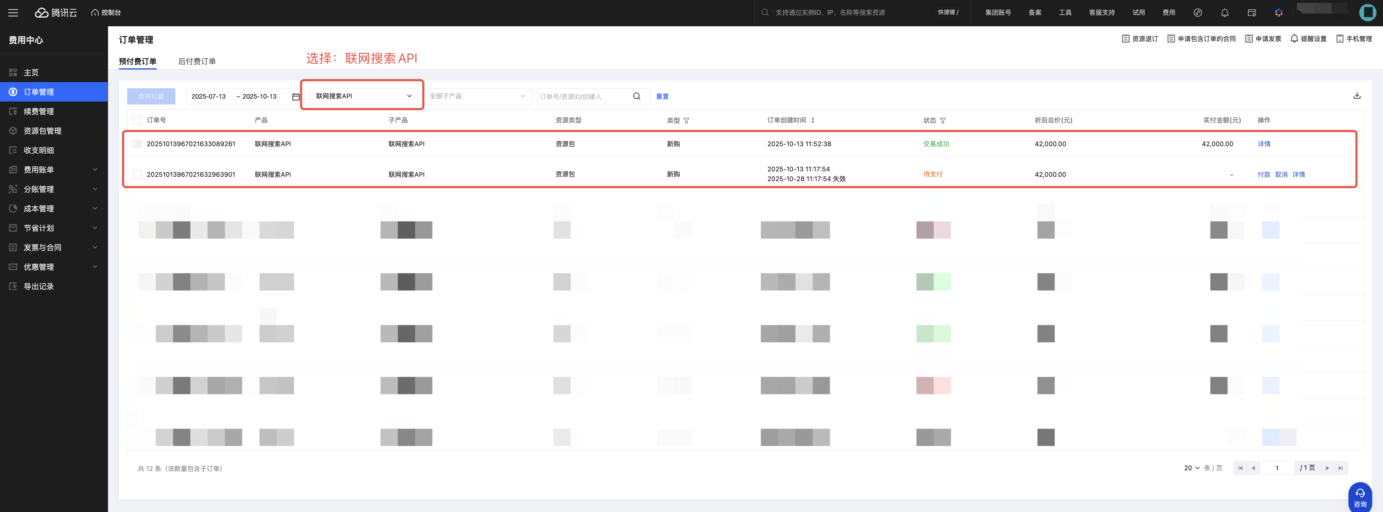Screen dimensions: 1383x512
Task: Open the 全部子产品 sub-product dropdown
Action: 477,96
